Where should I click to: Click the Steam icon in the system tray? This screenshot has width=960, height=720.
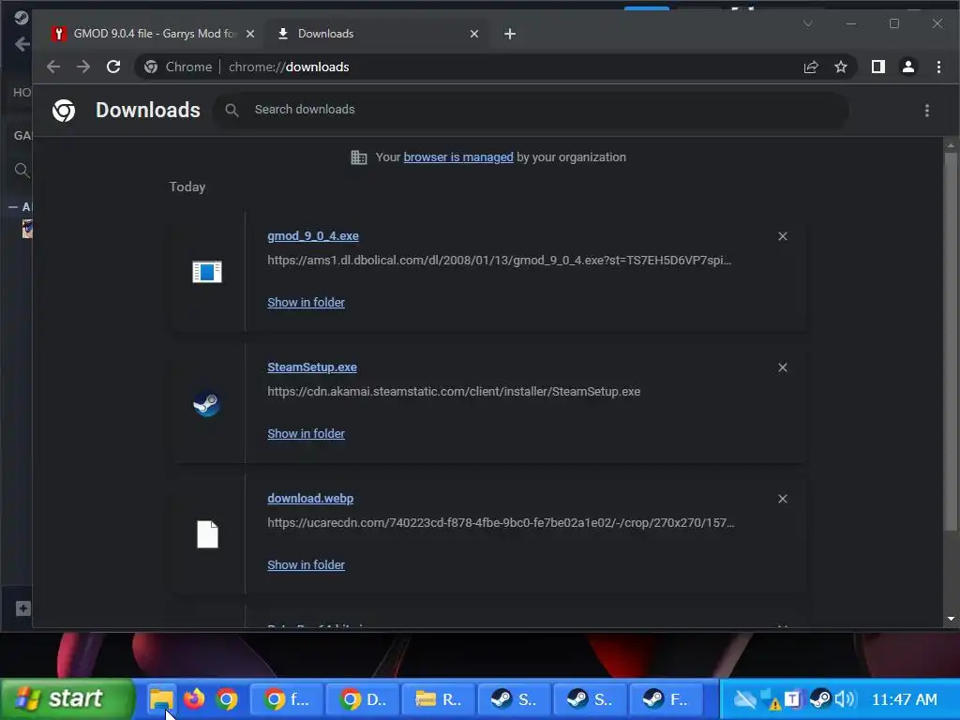tap(820, 698)
